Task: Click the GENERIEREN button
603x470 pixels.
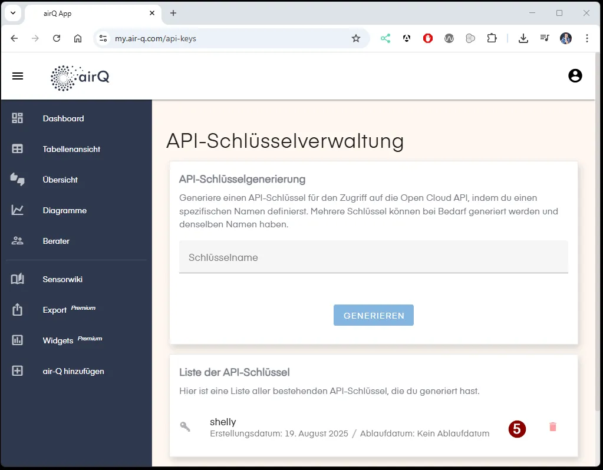Action: click(373, 315)
